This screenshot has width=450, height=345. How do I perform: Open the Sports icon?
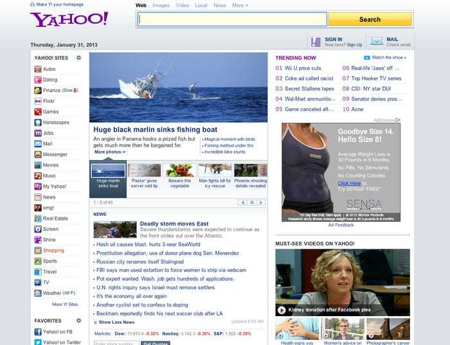point(38,261)
